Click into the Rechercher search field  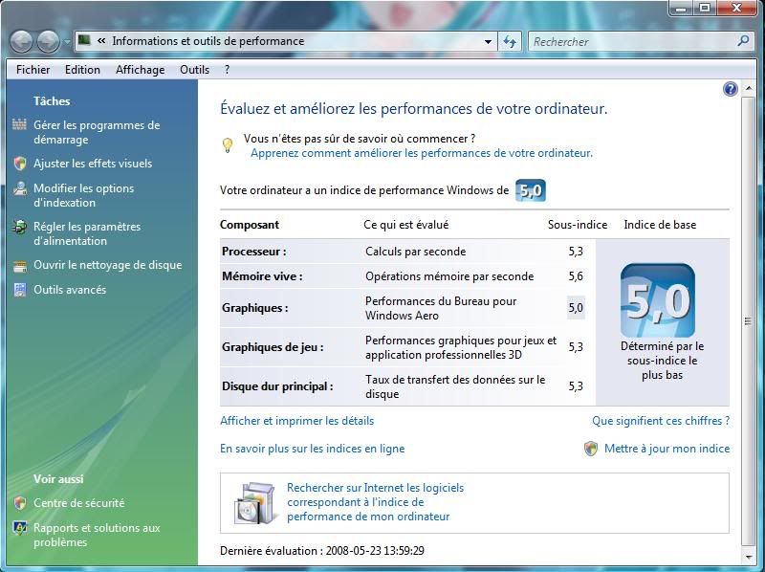pos(633,42)
